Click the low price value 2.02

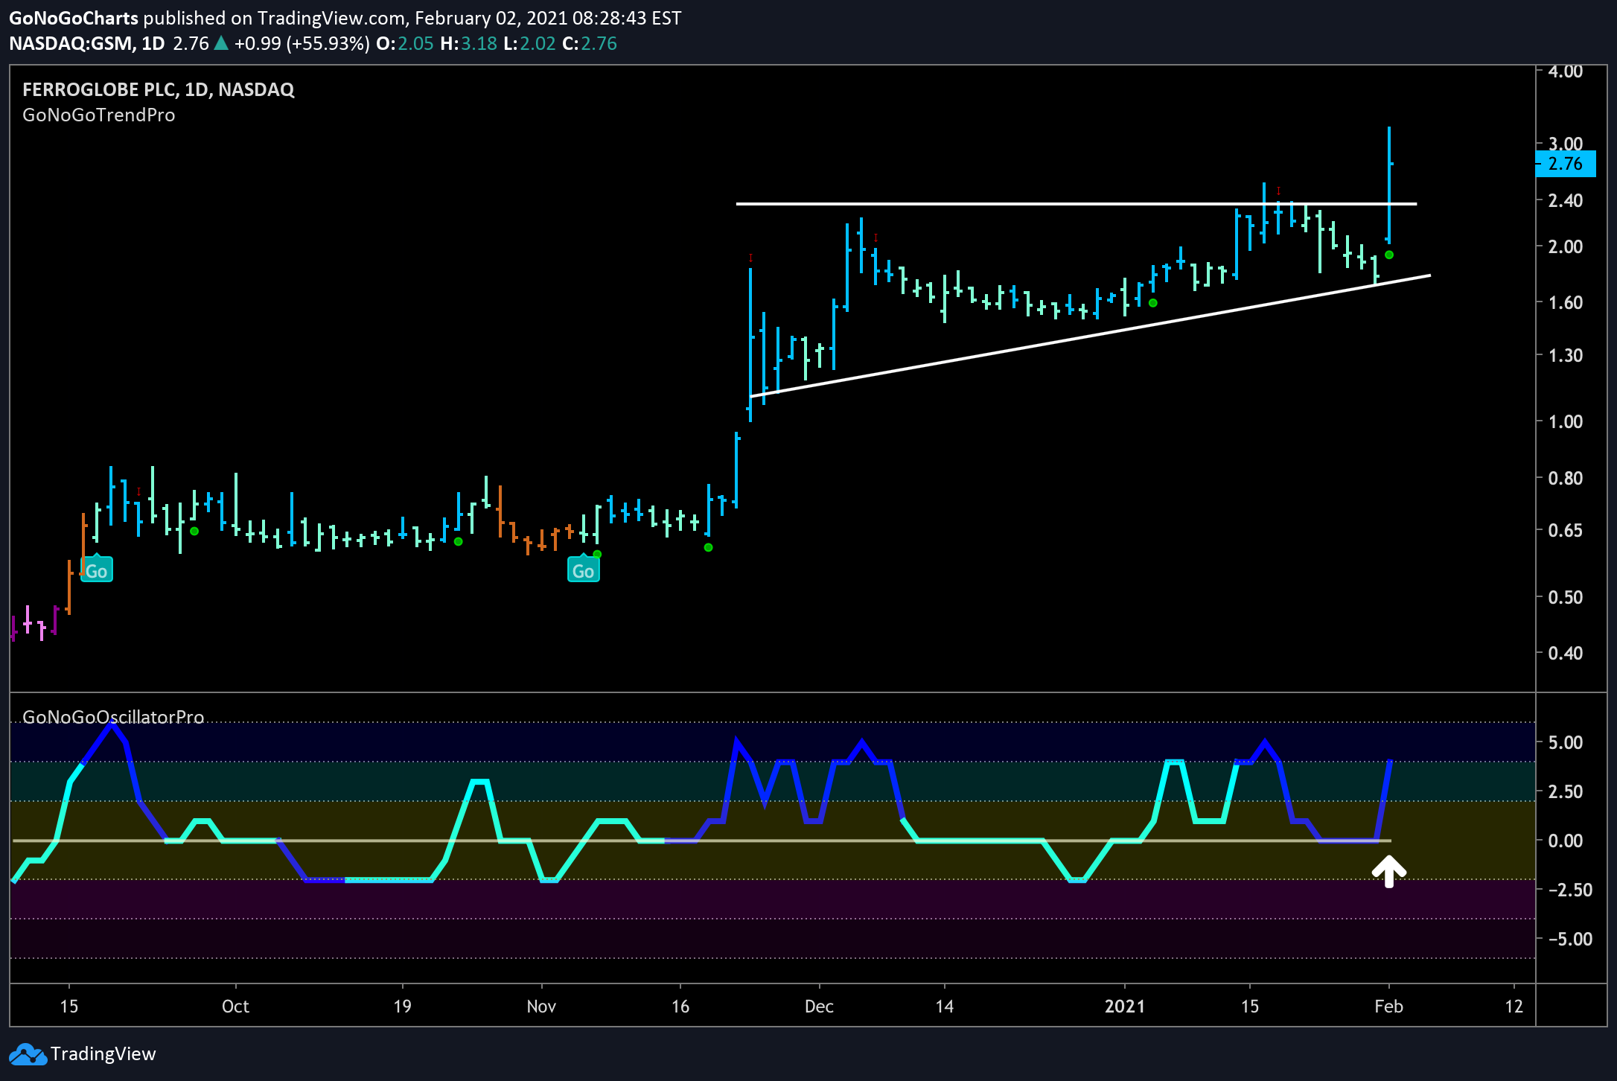(538, 43)
